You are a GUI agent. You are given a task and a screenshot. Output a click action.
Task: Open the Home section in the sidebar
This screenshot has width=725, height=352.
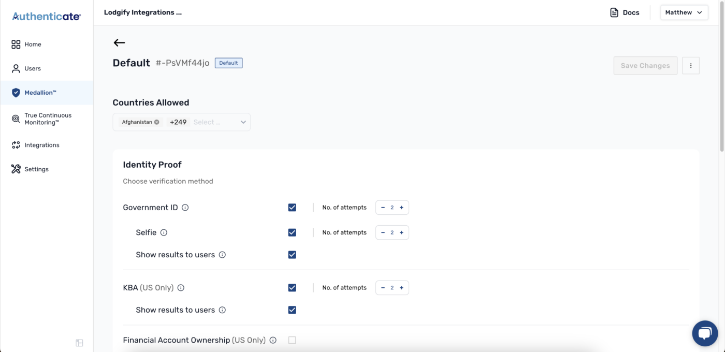pyautogui.click(x=16, y=44)
